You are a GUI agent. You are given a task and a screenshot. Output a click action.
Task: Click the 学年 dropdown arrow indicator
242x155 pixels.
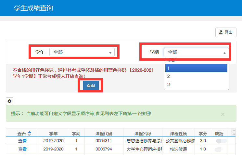(x=110, y=53)
